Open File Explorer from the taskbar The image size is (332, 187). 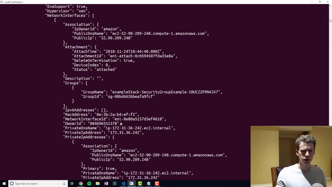pos(98,184)
